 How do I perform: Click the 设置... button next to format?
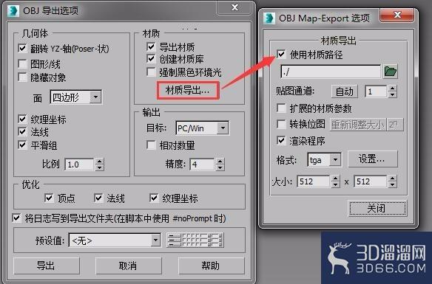pyautogui.click(x=373, y=159)
